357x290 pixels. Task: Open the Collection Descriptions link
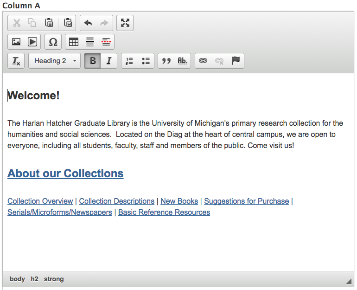[116, 201]
